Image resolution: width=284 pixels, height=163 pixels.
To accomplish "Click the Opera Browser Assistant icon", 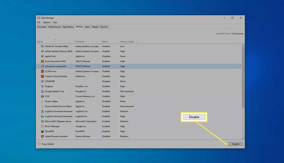I will coord(42,136).
